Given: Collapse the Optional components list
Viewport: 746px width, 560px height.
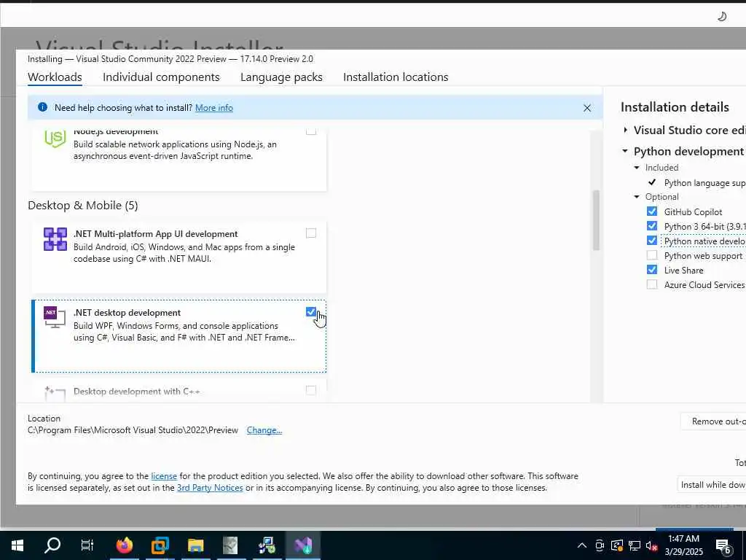Looking at the screenshot, I should click(x=637, y=197).
